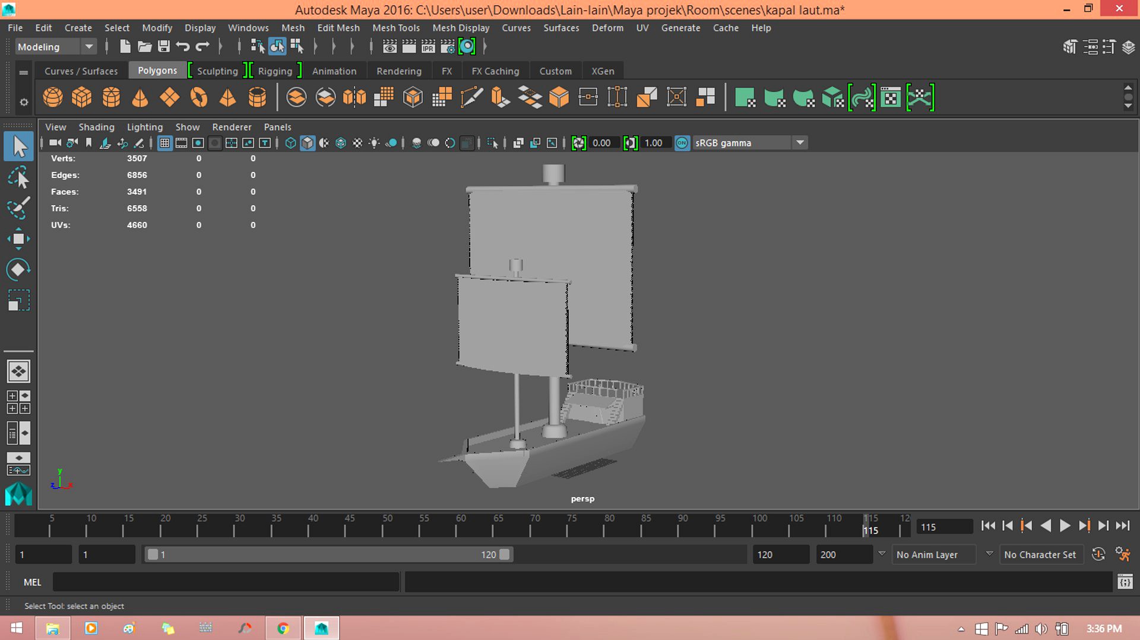Viewport: 1140px width, 640px height.
Task: Toggle viewport grid display
Action: [164, 143]
